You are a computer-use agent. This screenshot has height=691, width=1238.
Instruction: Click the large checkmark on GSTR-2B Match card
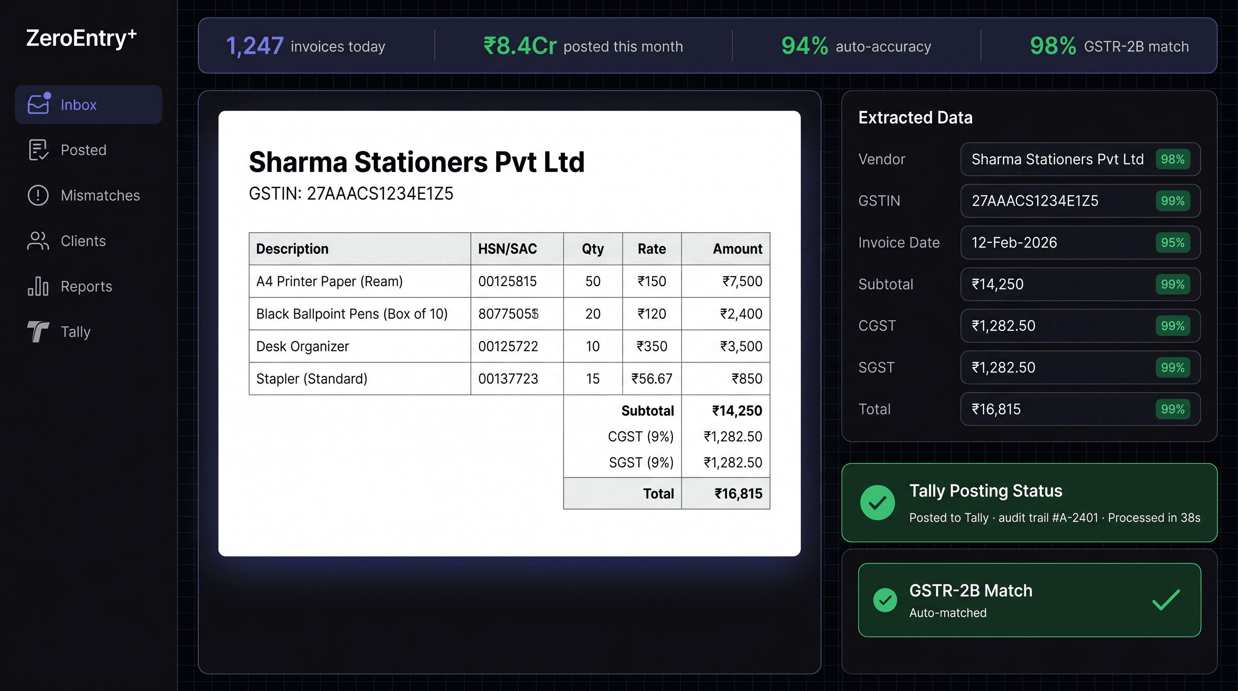pyautogui.click(x=1166, y=599)
